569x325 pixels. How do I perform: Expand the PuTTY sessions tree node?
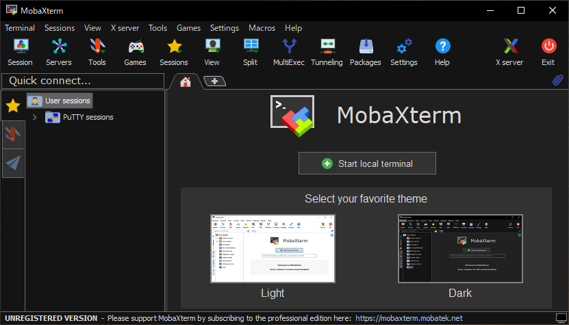[x=35, y=118]
